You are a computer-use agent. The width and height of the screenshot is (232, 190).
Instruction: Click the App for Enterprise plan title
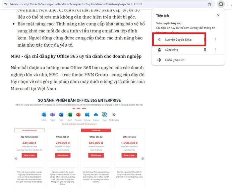coord(29,137)
